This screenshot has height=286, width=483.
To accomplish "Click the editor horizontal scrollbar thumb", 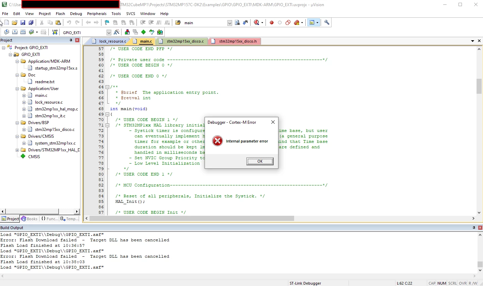I will tap(192, 218).
